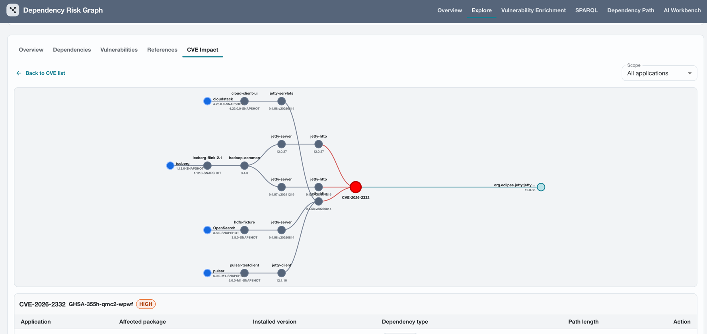Click the back arrow icon
Screen dimensions: 707x334
pyautogui.click(x=19, y=73)
